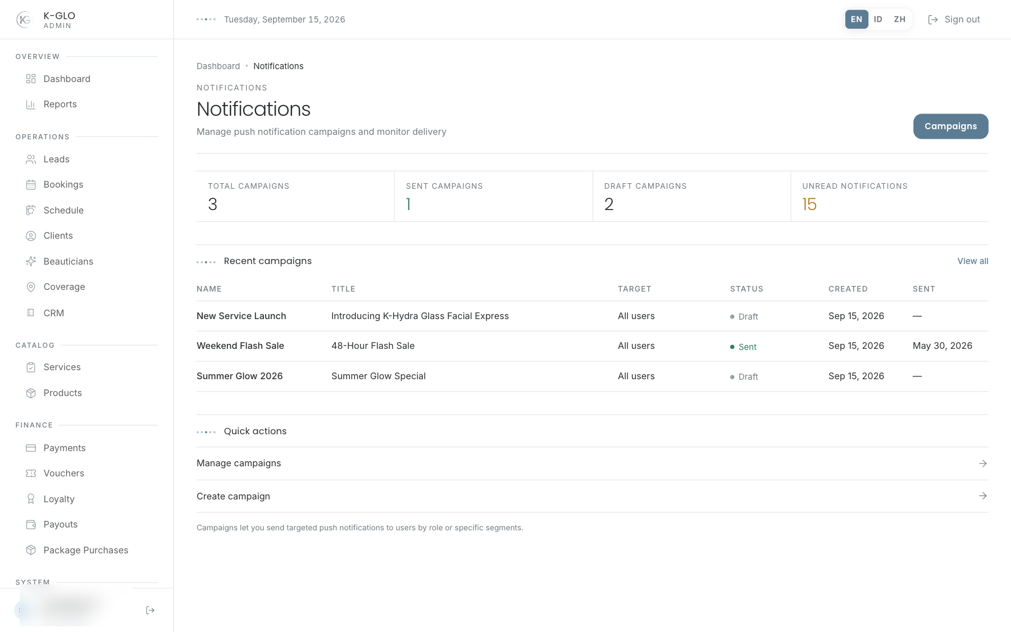This screenshot has width=1011, height=632.
Task: Select the Leads people icon
Action: pos(31,160)
